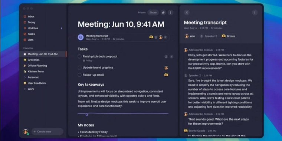
Task: Open the note's more options menu
Action: tap(170, 13)
